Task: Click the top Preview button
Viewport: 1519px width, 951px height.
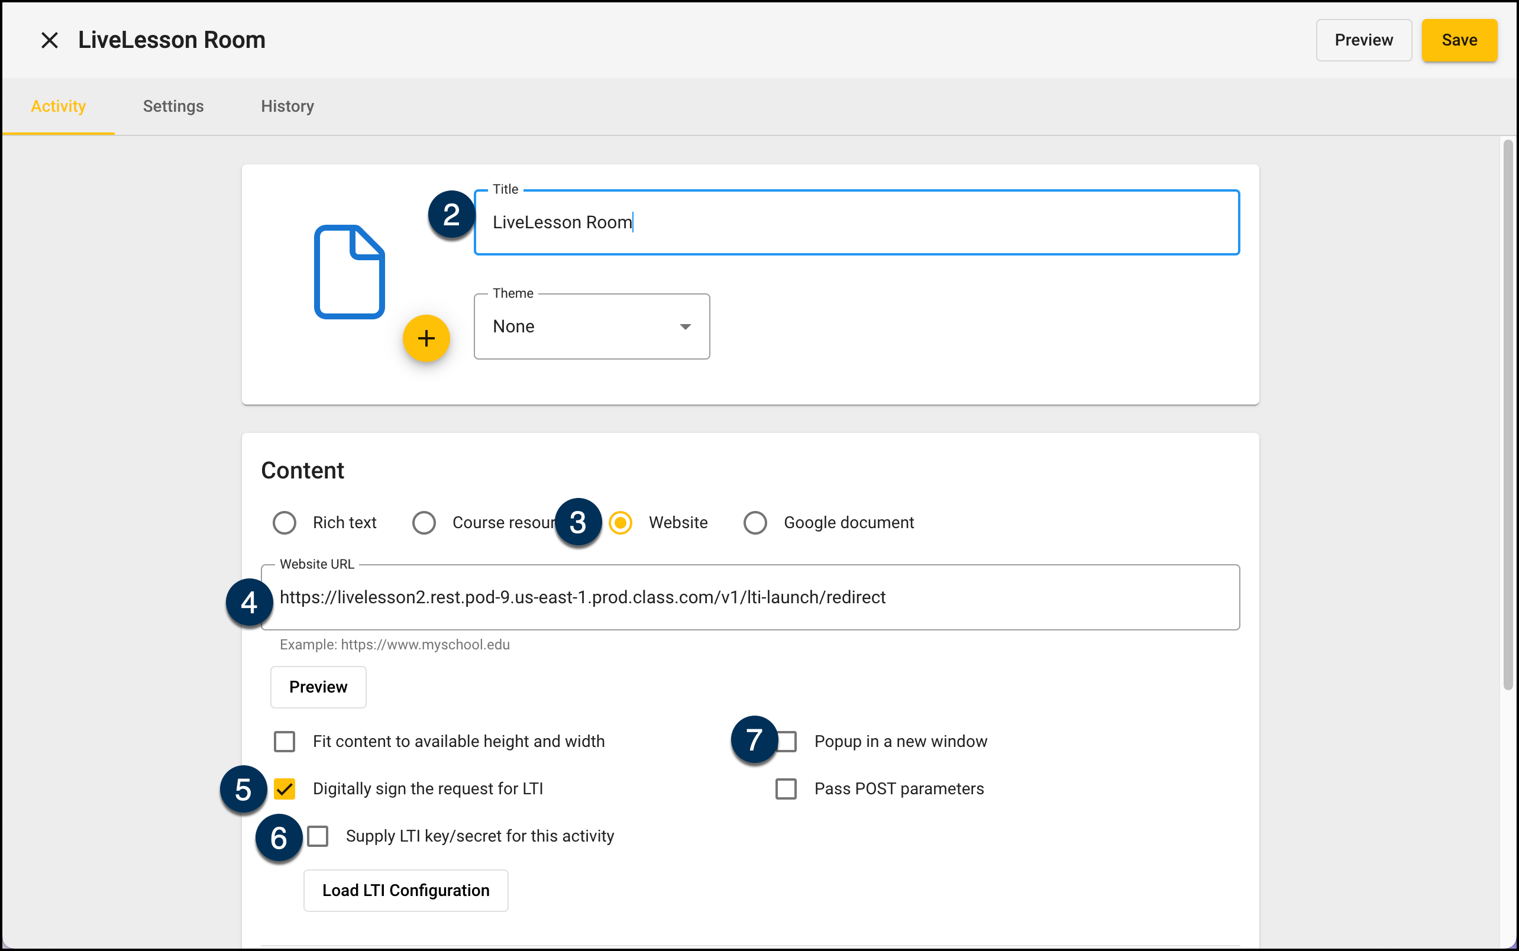Action: pyautogui.click(x=1363, y=40)
